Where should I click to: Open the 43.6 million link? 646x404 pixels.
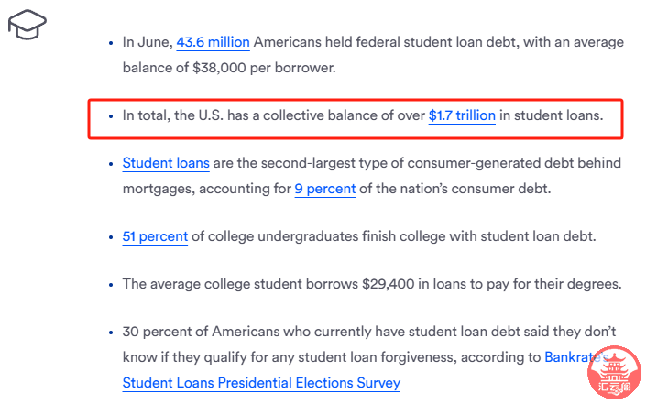[213, 42]
